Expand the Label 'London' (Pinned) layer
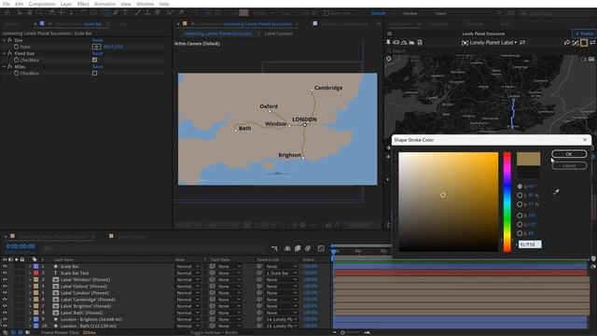The height and width of the screenshot is (336, 597). [x=30, y=293]
